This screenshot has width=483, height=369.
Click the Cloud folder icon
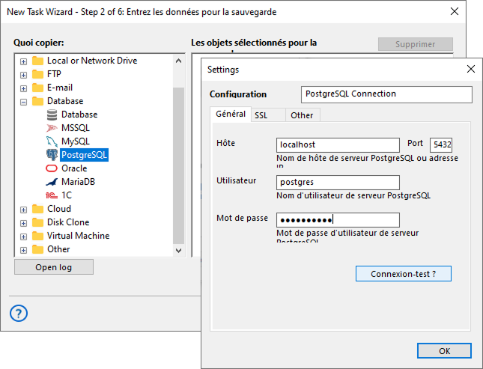coord(37,209)
